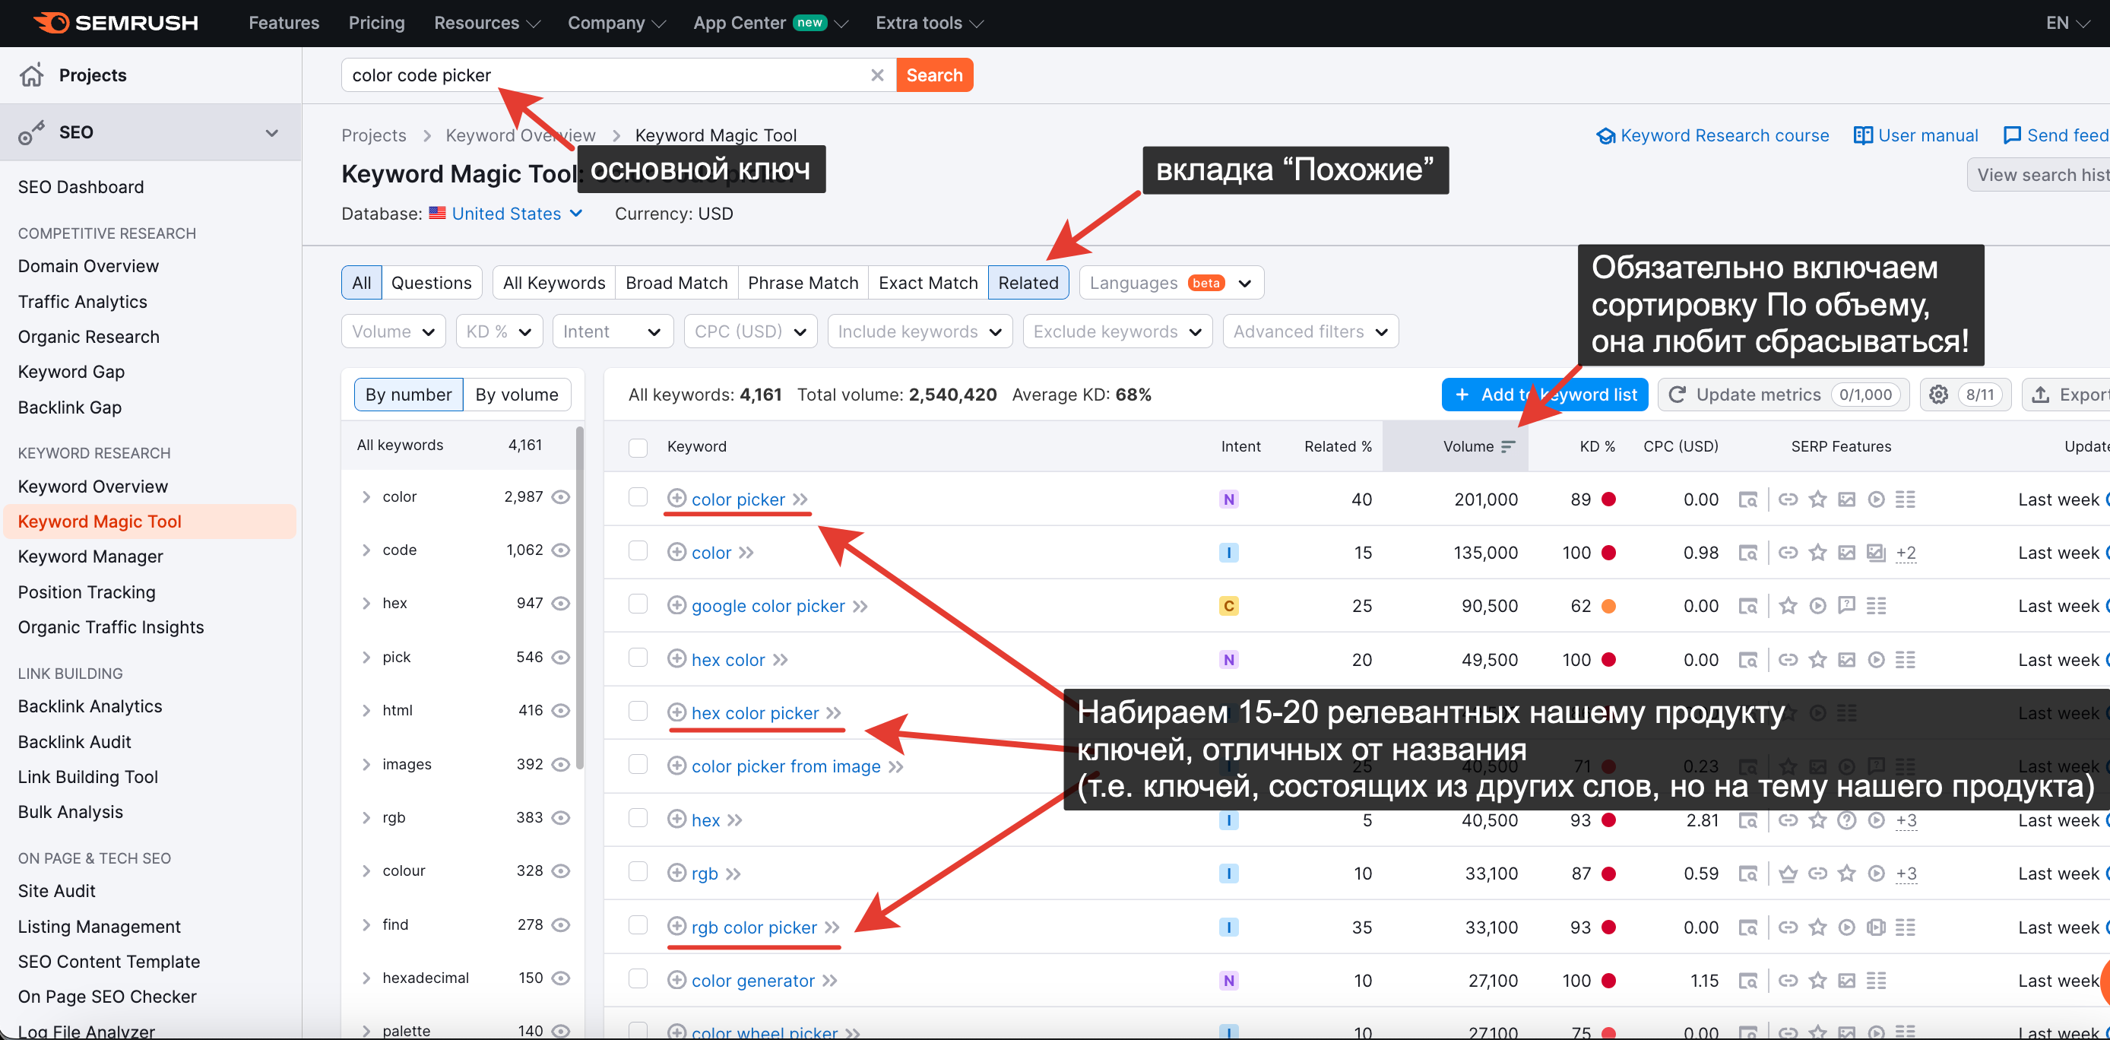
Task: Switch to Broad Match tab
Action: pos(676,283)
